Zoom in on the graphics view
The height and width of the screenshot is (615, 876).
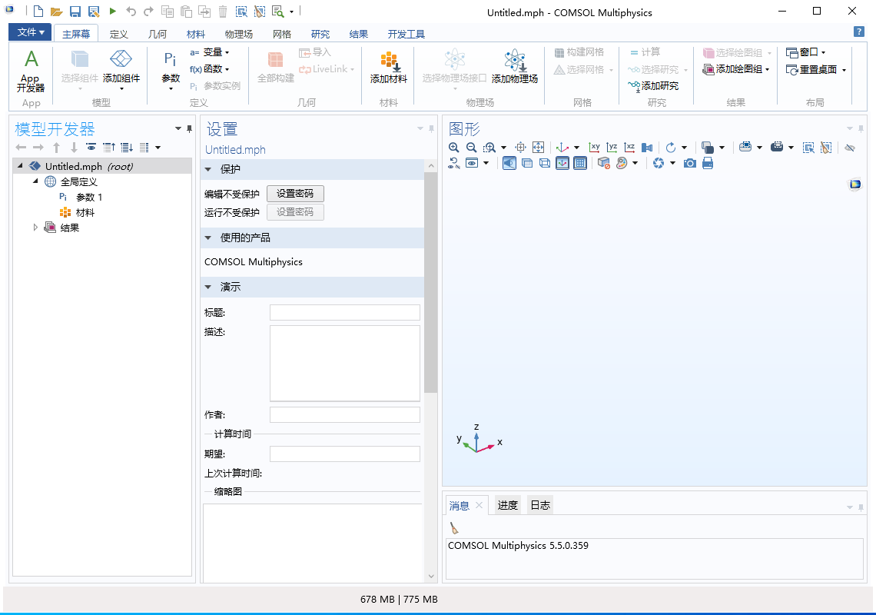pyautogui.click(x=453, y=148)
